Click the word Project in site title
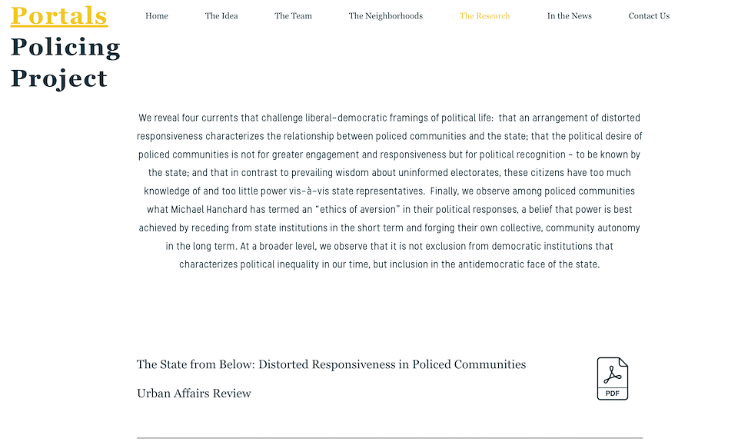Screen dimensions: 738x445 tap(59, 78)
